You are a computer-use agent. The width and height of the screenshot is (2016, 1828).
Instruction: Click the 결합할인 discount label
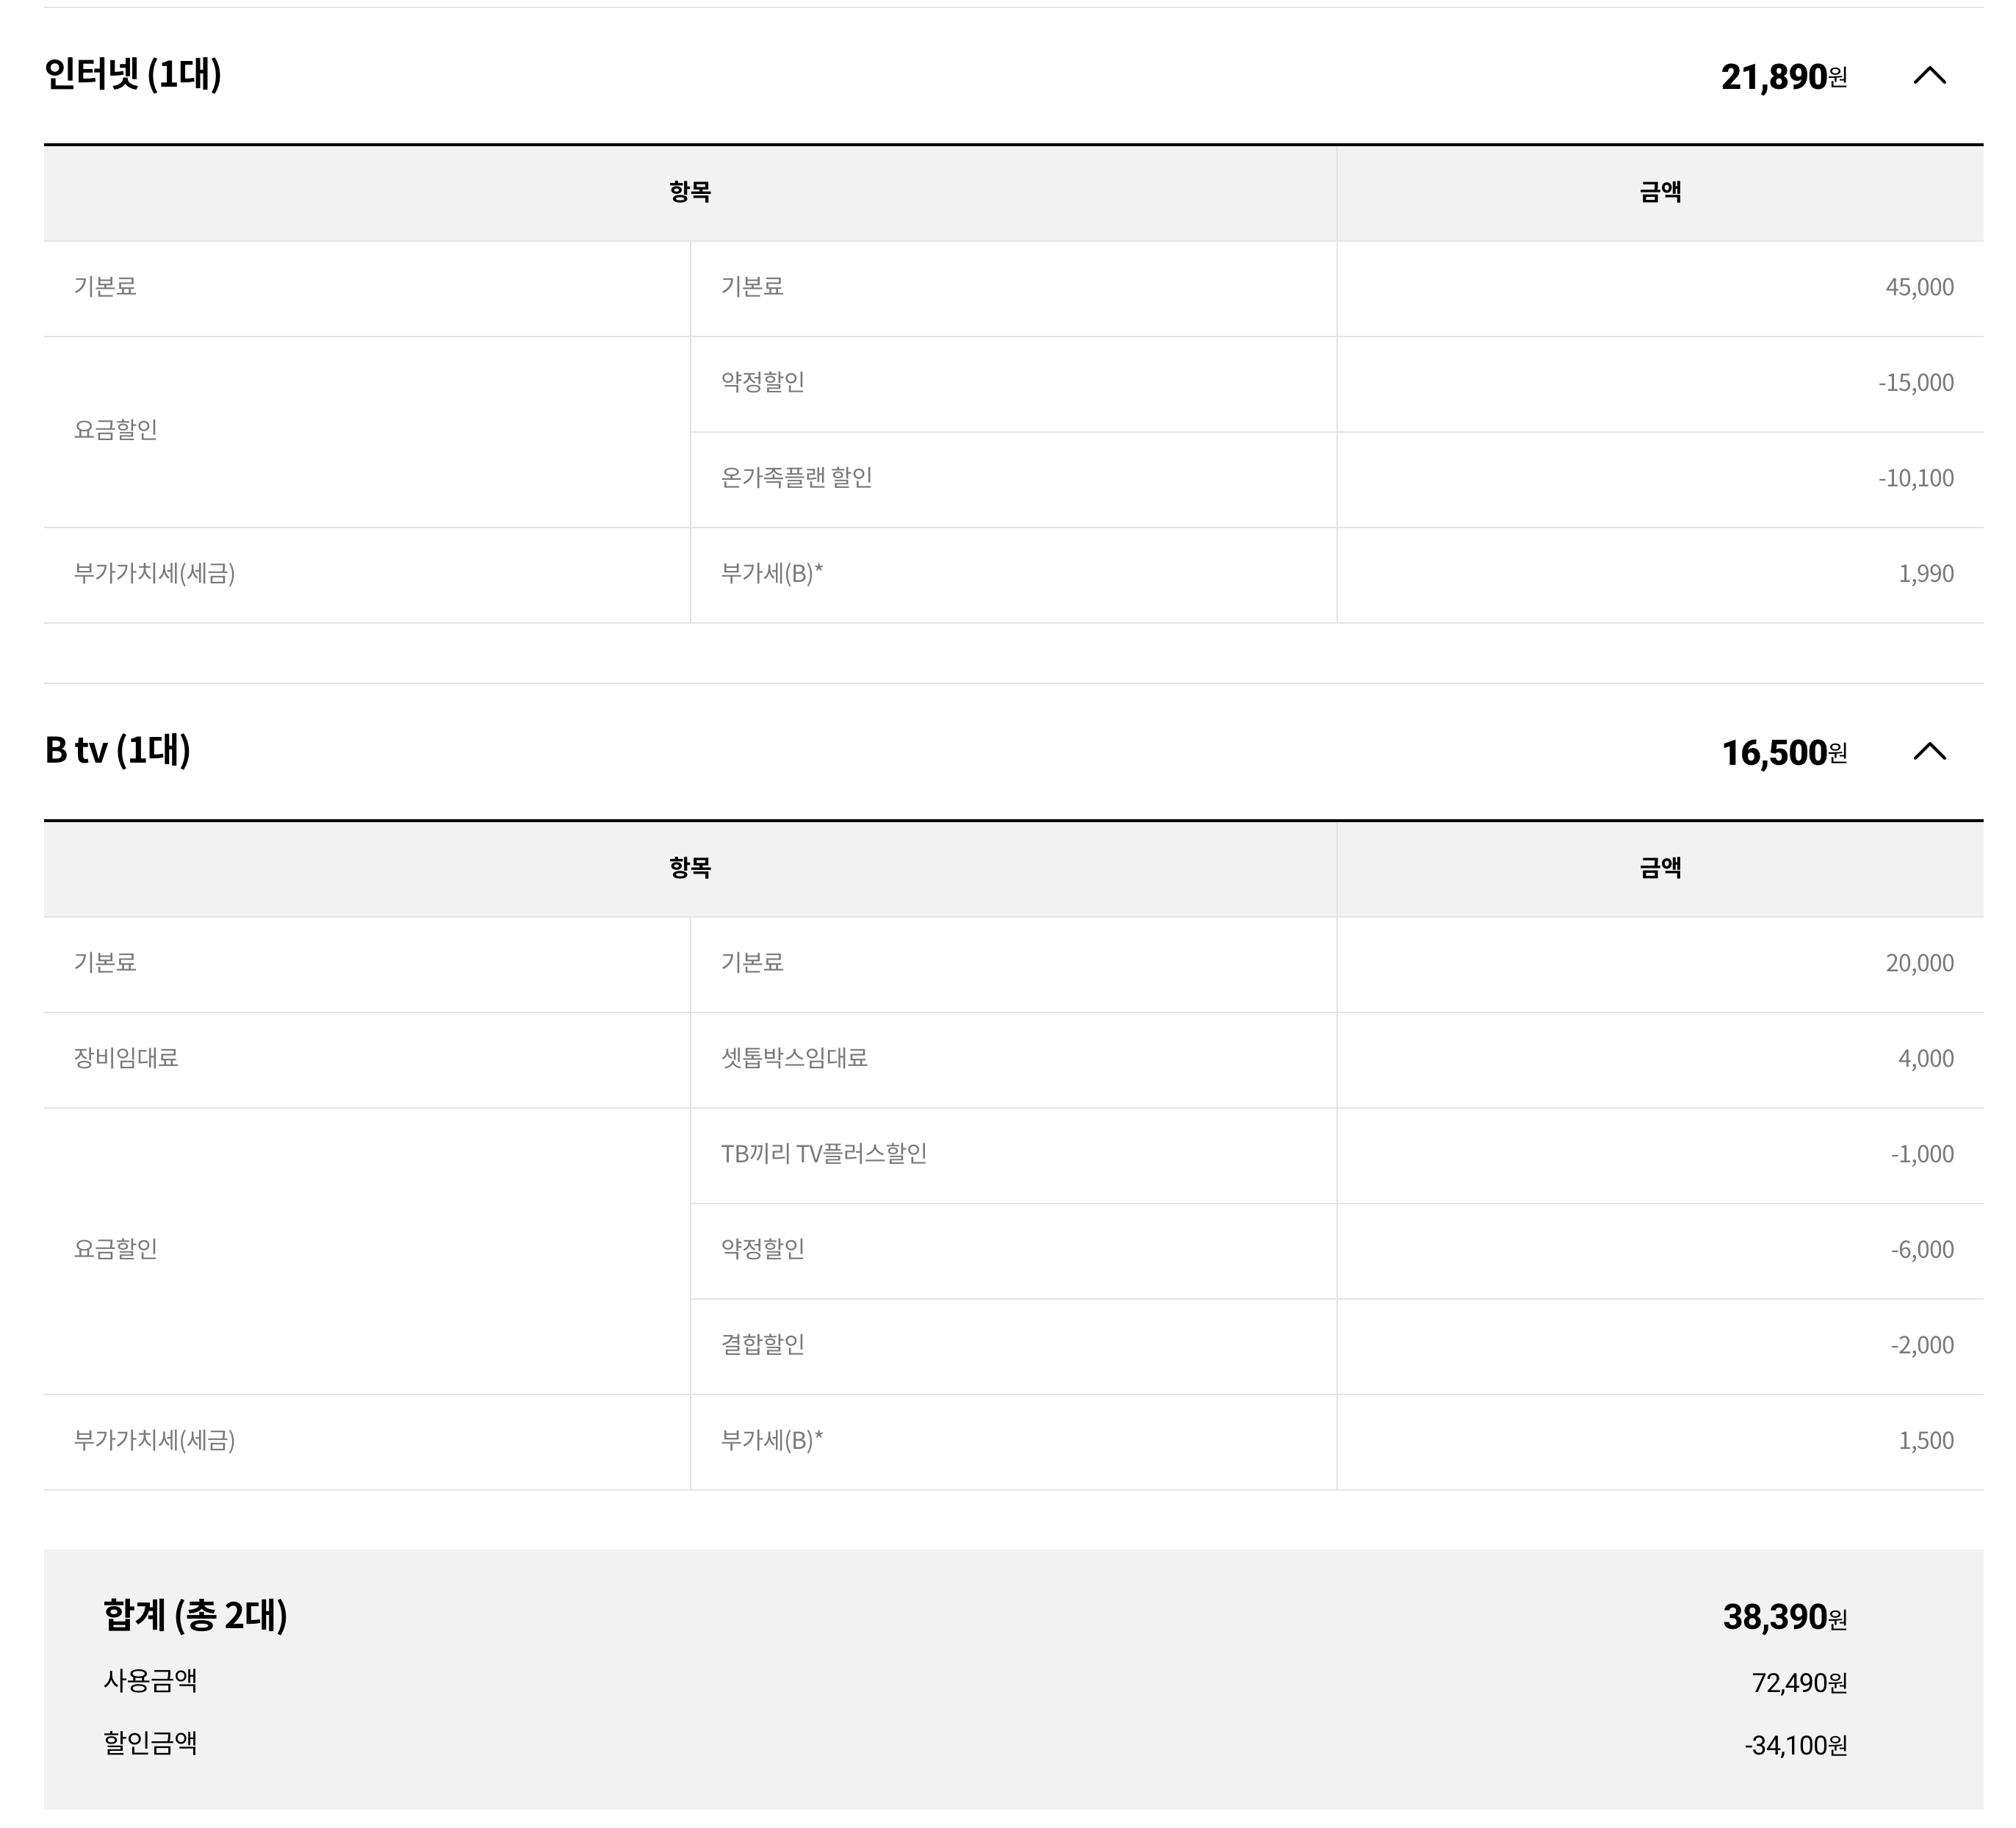point(762,1345)
